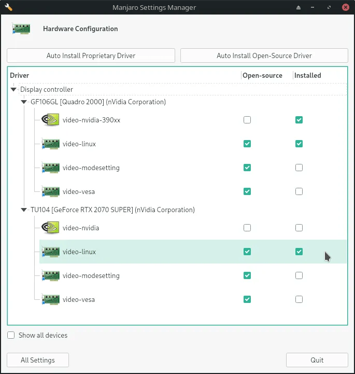The width and height of the screenshot is (355, 374).
Task: Click the card icon beside Quadro 2000 video-modesetting
Action: (x=50, y=168)
